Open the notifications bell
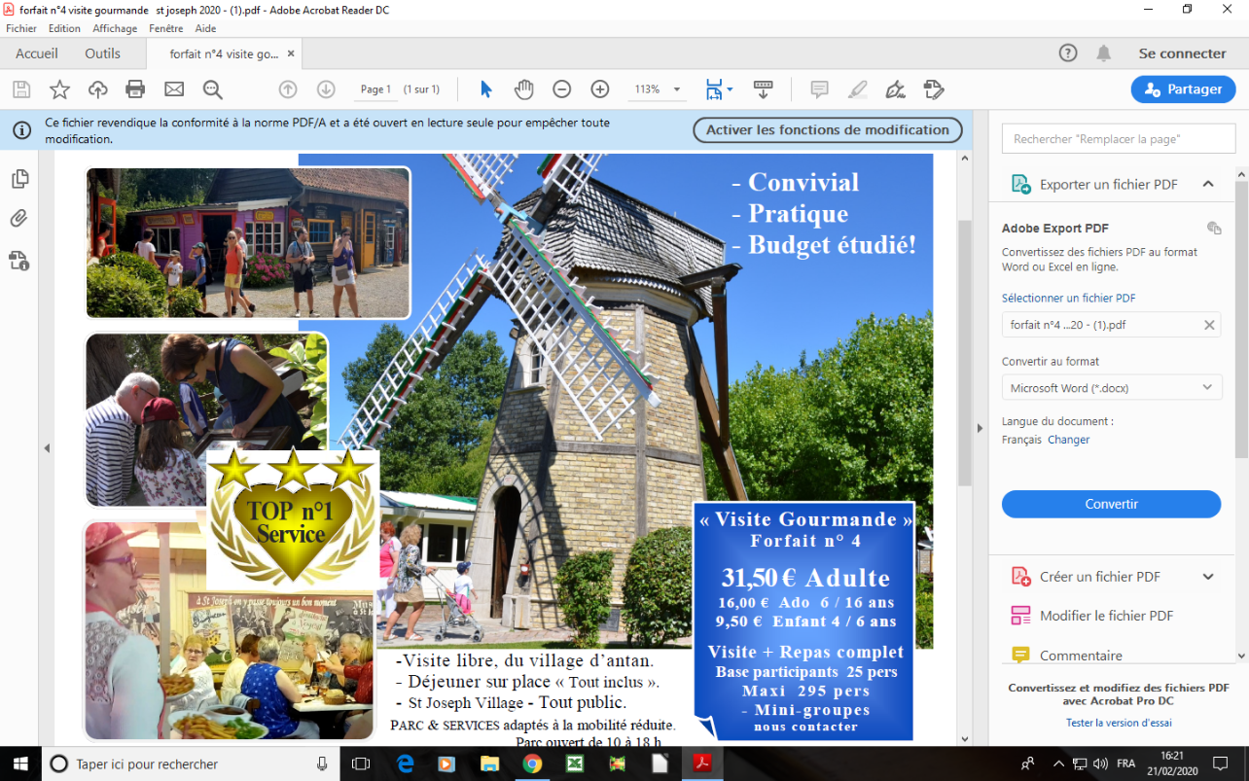Screen dimensions: 1249x781 point(1103,53)
